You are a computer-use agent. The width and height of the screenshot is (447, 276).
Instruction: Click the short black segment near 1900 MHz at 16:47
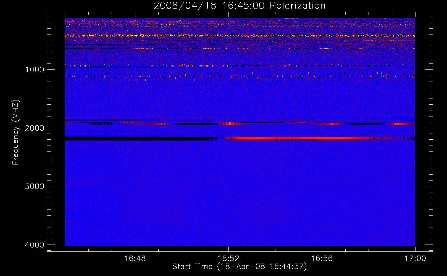coord(101,124)
